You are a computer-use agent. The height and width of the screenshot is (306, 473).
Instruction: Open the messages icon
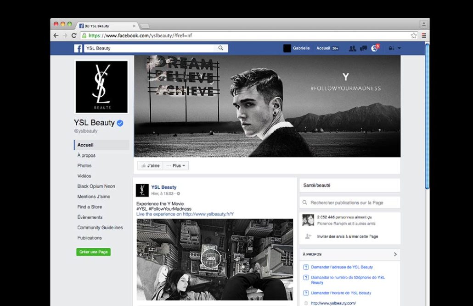(363, 48)
